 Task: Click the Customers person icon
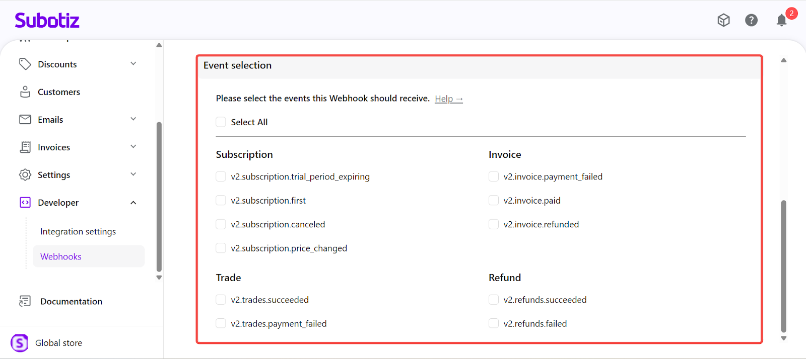point(25,92)
